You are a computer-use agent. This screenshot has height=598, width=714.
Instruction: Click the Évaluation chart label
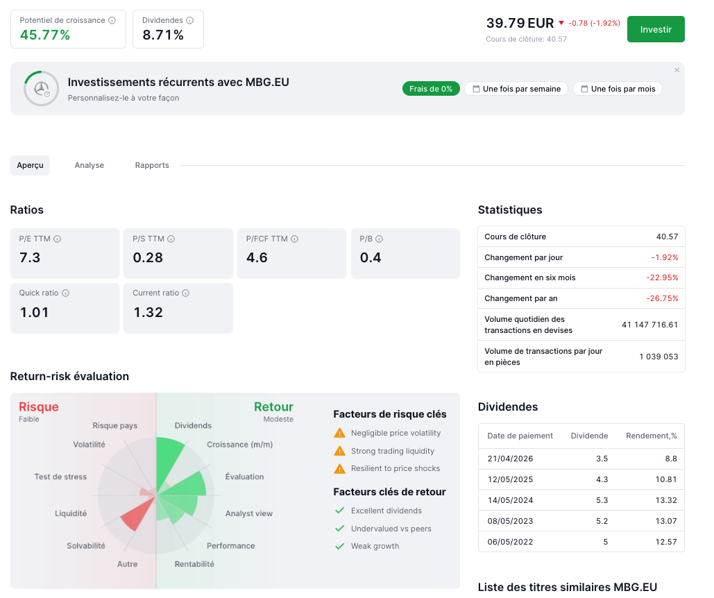[x=244, y=477]
